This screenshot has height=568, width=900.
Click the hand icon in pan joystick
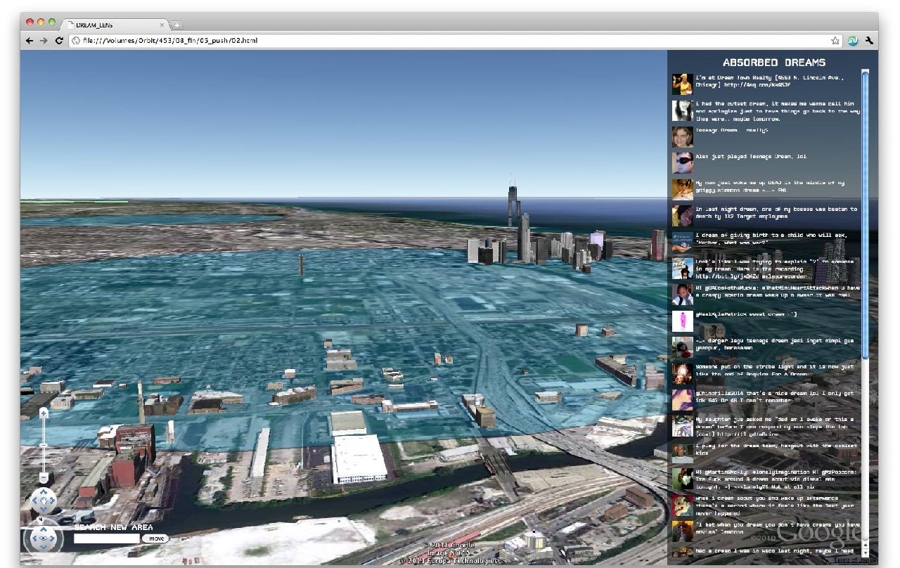point(44,502)
